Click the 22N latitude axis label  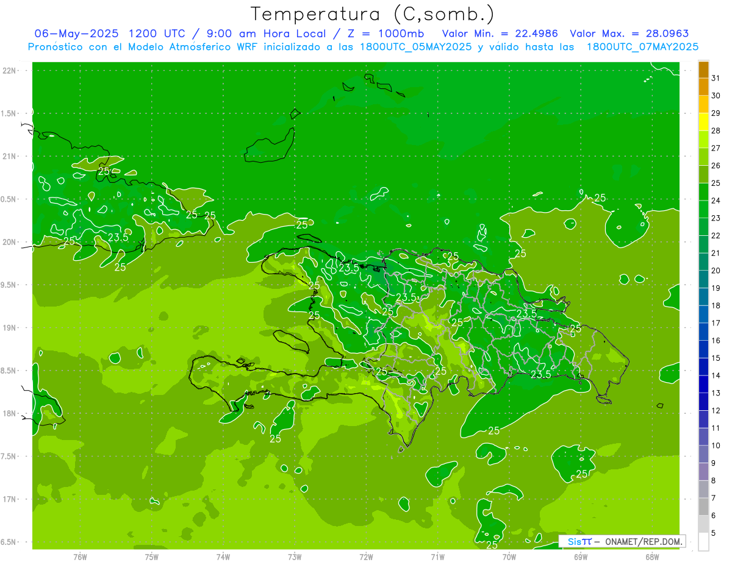(x=10, y=71)
